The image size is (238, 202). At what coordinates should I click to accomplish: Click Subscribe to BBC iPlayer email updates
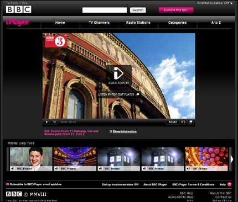click(35, 184)
